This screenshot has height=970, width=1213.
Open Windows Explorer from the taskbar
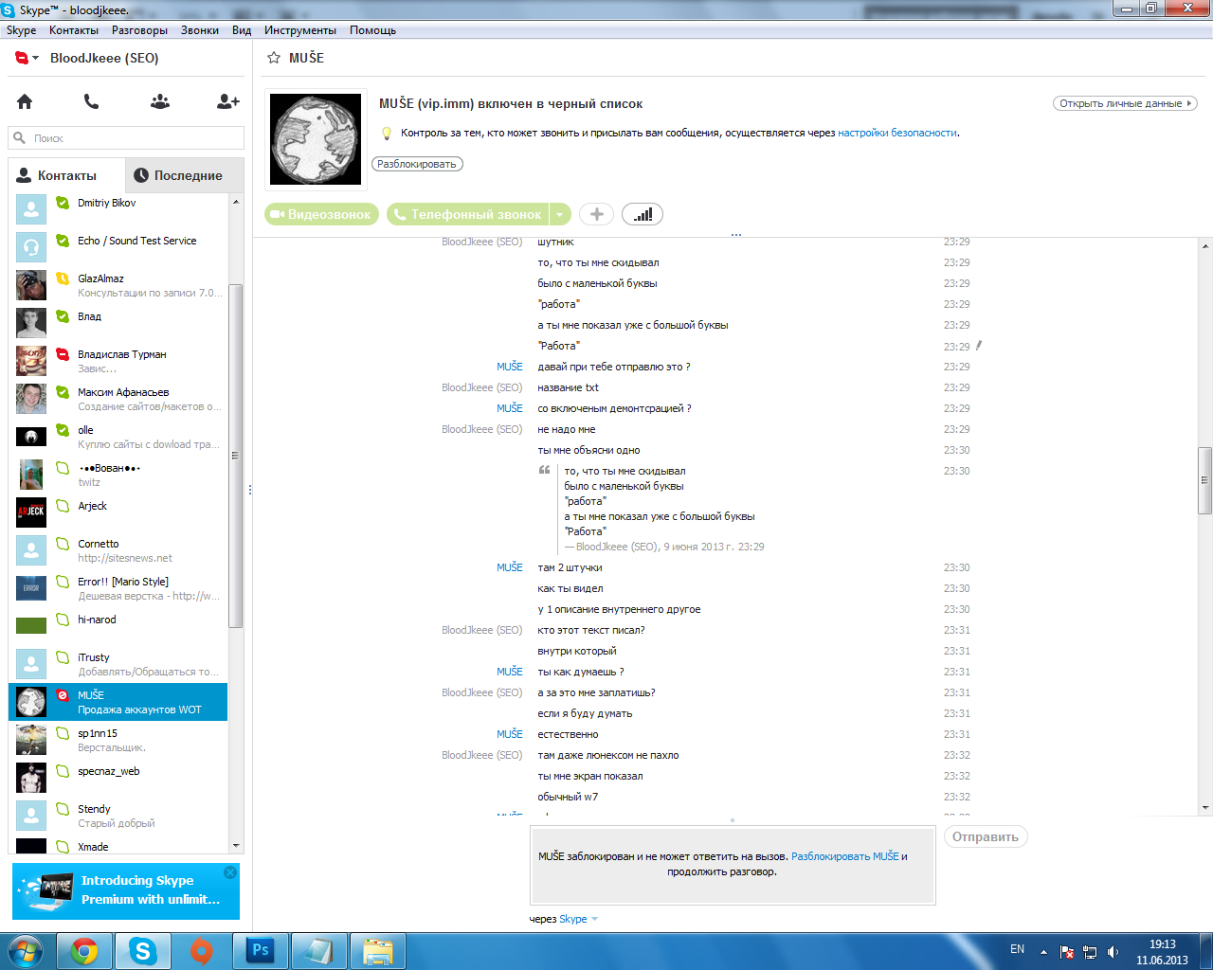pyautogui.click(x=378, y=951)
